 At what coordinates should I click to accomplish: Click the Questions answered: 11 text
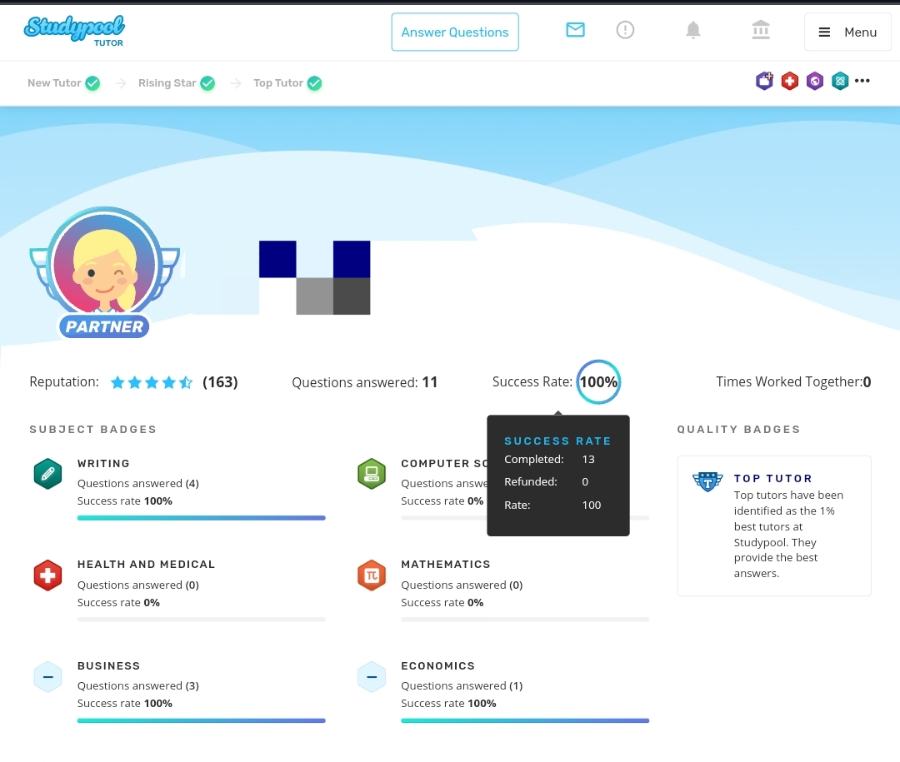[364, 382]
